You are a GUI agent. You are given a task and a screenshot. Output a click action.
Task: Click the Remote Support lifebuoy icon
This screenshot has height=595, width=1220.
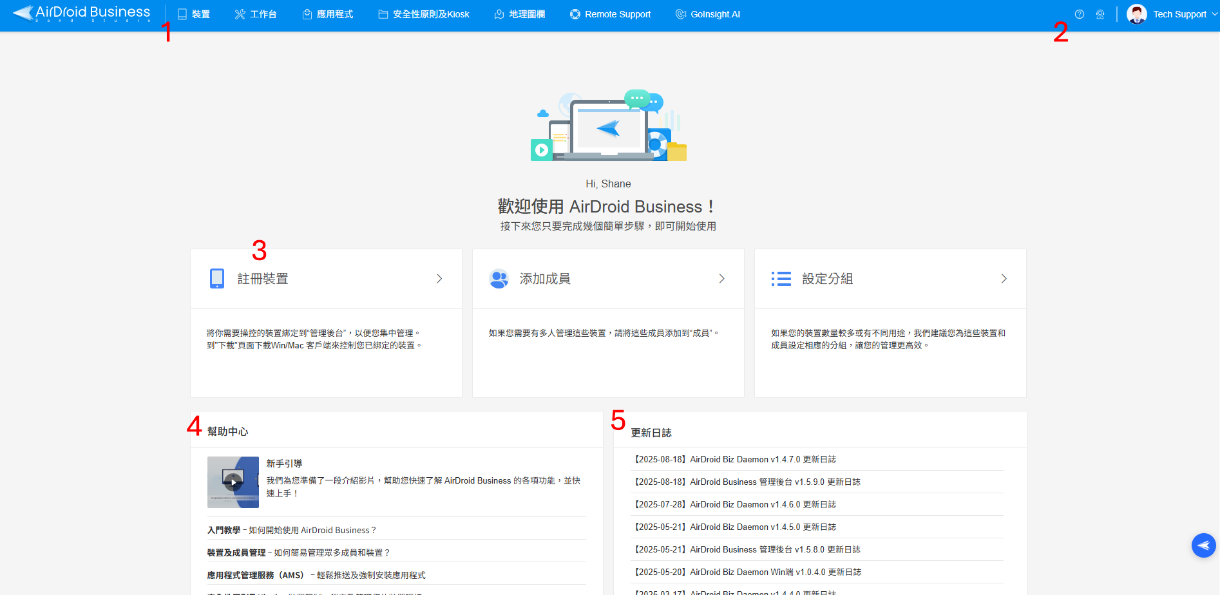[x=575, y=14]
